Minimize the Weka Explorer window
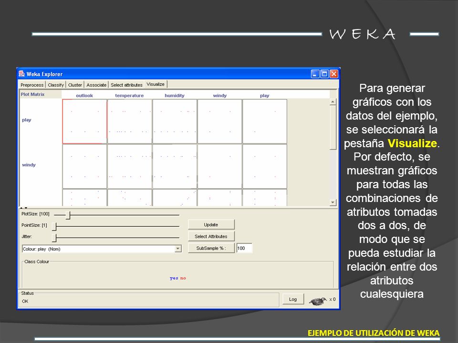This screenshot has height=343, width=458. [x=315, y=74]
